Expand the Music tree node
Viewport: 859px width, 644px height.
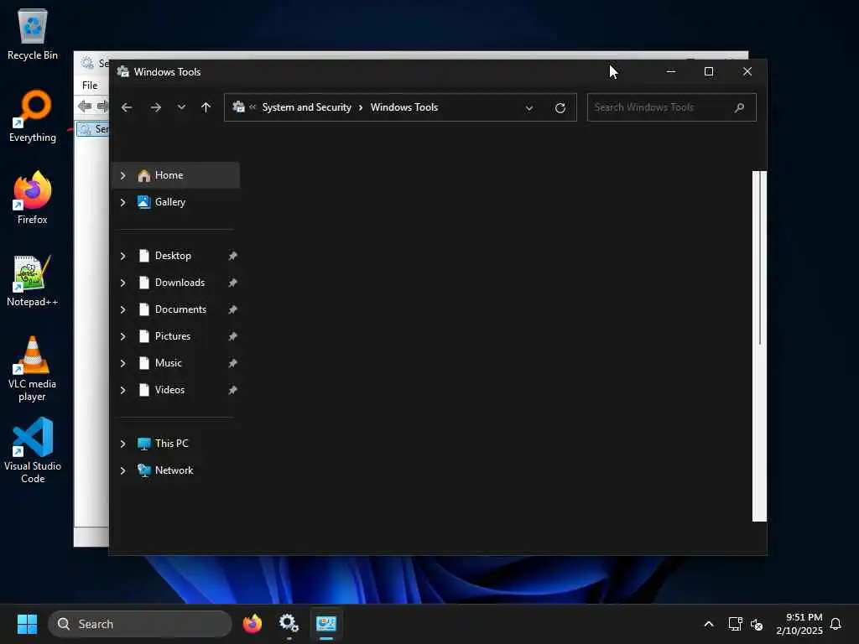pos(122,363)
